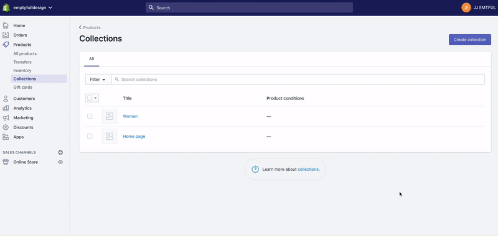Click the Apps grid icon
Image resolution: width=498 pixels, height=236 pixels.
6,137
